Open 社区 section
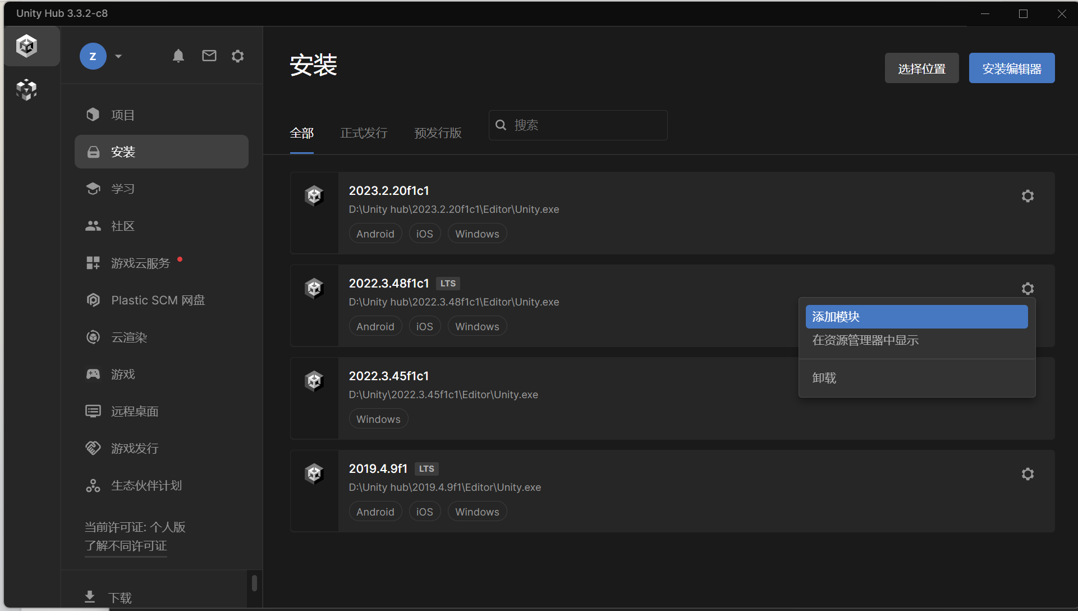This screenshot has height=611, width=1078. click(x=162, y=226)
